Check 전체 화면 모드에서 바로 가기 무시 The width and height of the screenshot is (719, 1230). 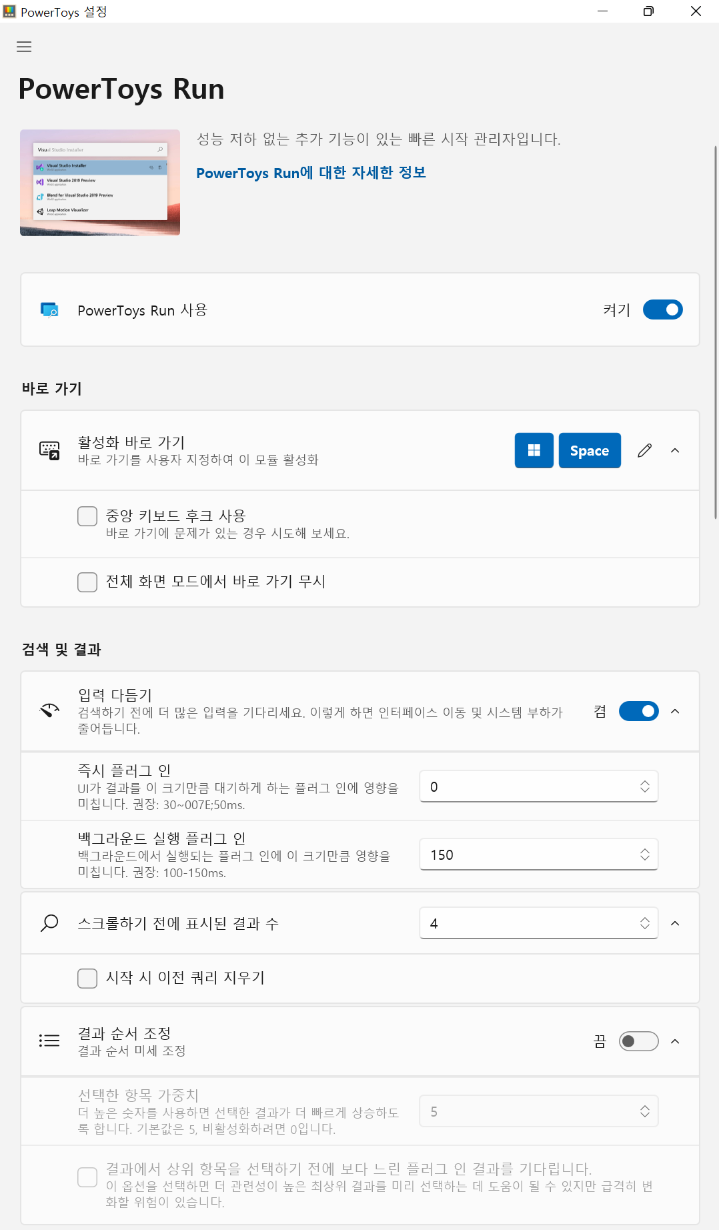[x=87, y=582]
